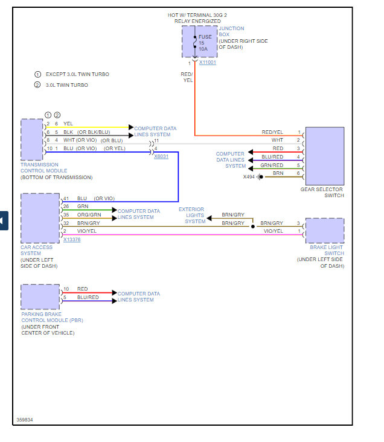This screenshot has height=442, width=384.
Task: Click 'BLU (OR VIO)' label at car access pin 41
Action: [96, 198]
